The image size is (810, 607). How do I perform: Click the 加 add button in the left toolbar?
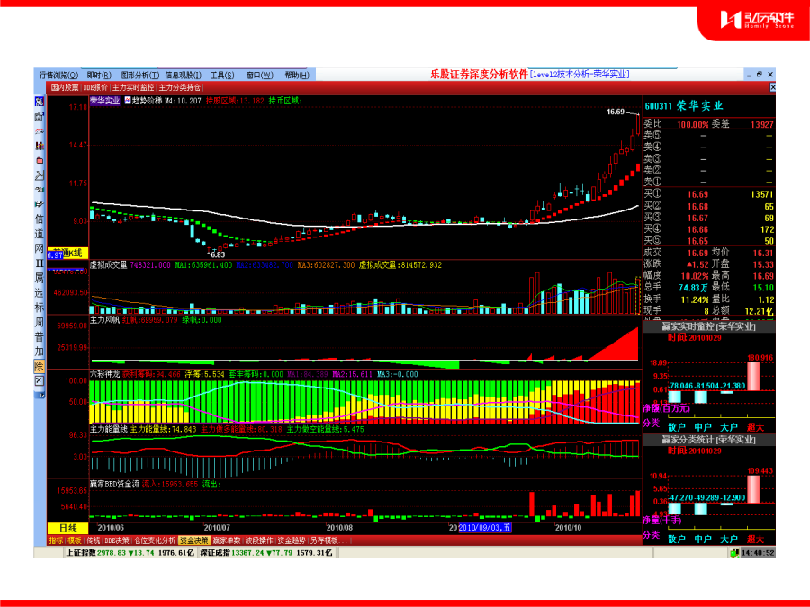[x=40, y=352]
